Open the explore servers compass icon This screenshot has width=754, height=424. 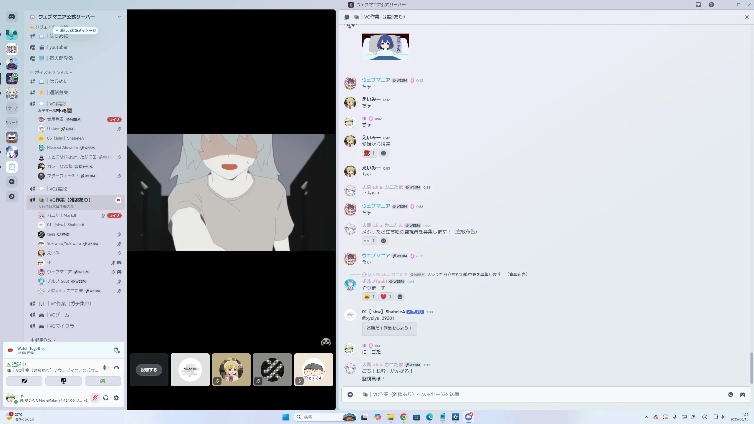[x=12, y=196]
